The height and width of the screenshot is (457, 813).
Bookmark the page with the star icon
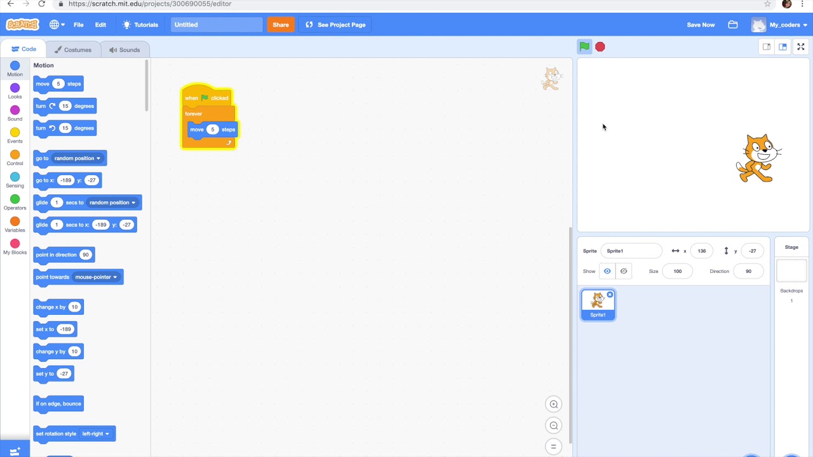pyautogui.click(x=767, y=4)
